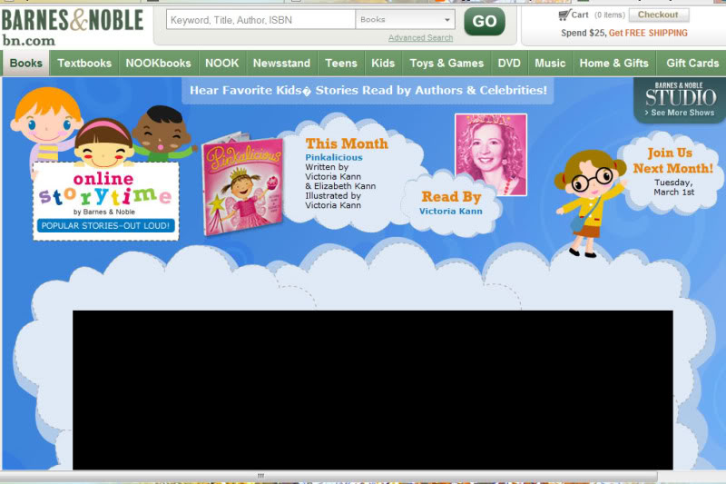Open the Barnes & Noble Studio badge
Image resolution: width=726 pixels, height=484 pixels.
(680, 99)
